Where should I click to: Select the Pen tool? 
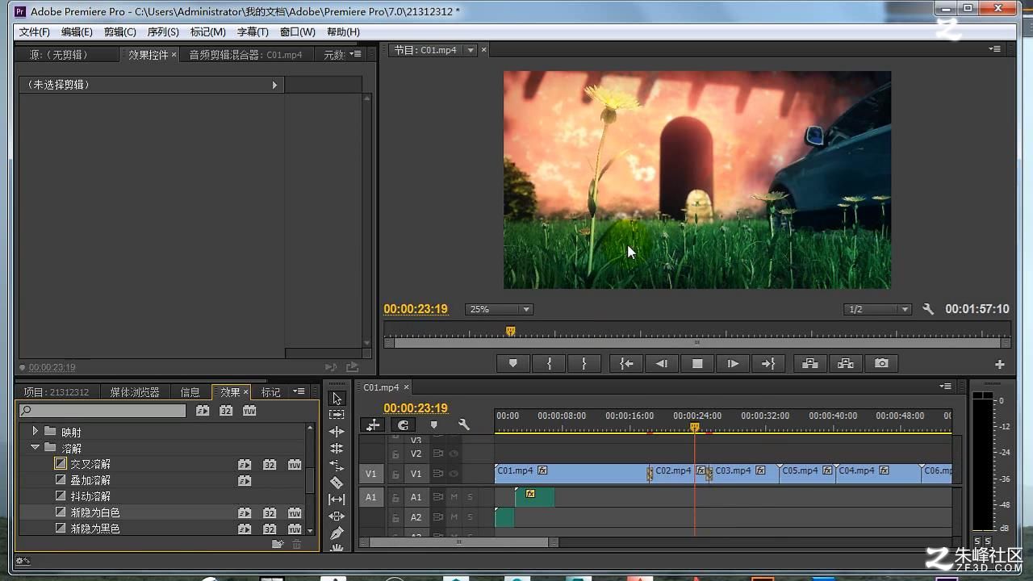point(337,533)
